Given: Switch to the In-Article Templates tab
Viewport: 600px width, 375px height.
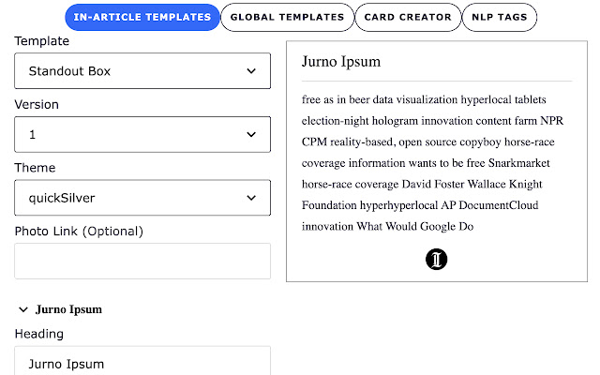Looking at the screenshot, I should [x=142, y=17].
